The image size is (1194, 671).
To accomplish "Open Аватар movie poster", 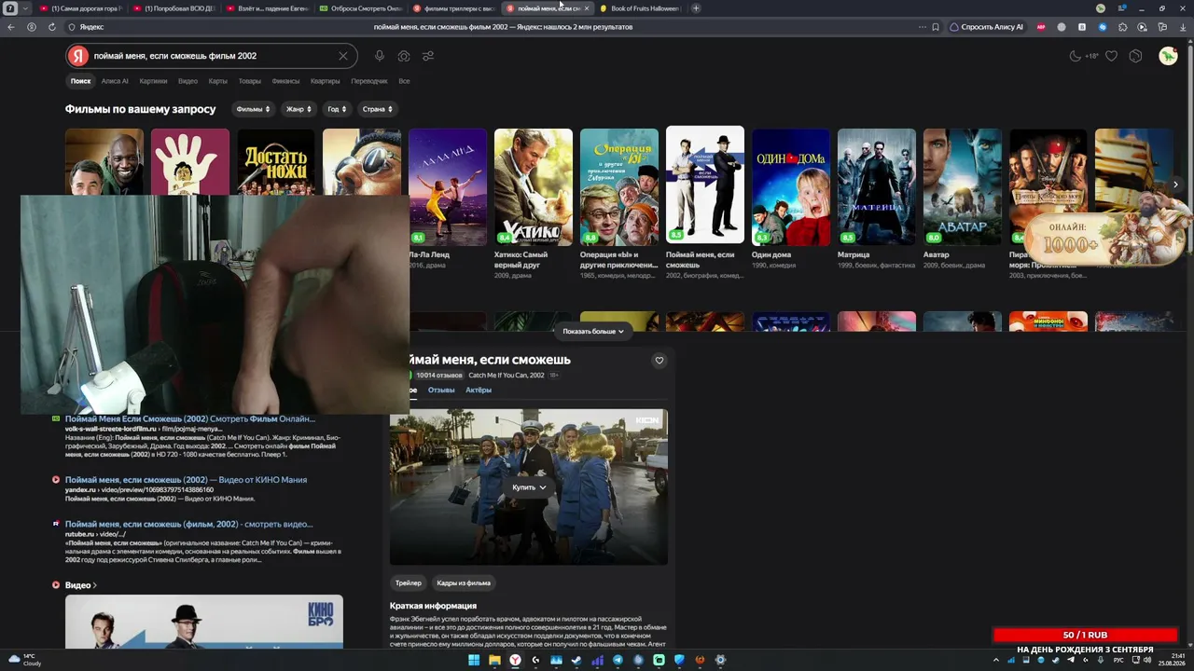I will tap(963, 186).
